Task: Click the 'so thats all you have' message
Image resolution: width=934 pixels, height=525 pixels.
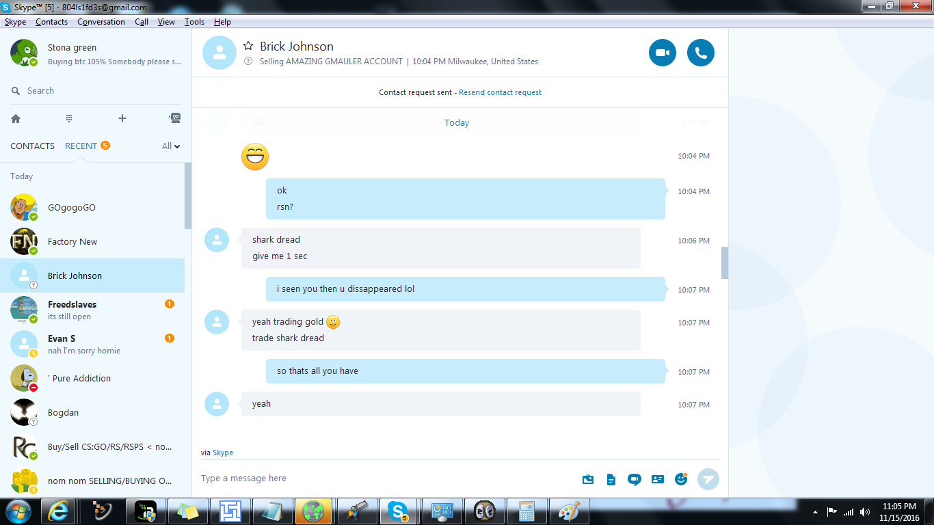Action: point(466,371)
